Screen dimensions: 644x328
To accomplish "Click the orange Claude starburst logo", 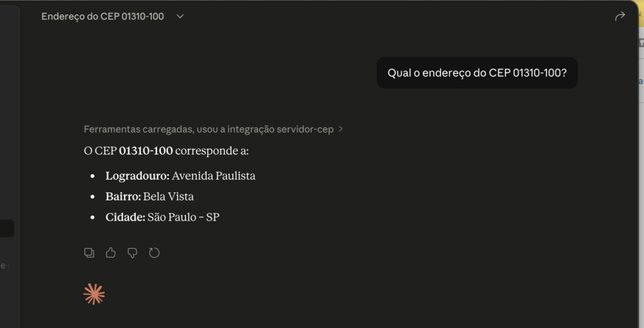I will pos(94,294).
